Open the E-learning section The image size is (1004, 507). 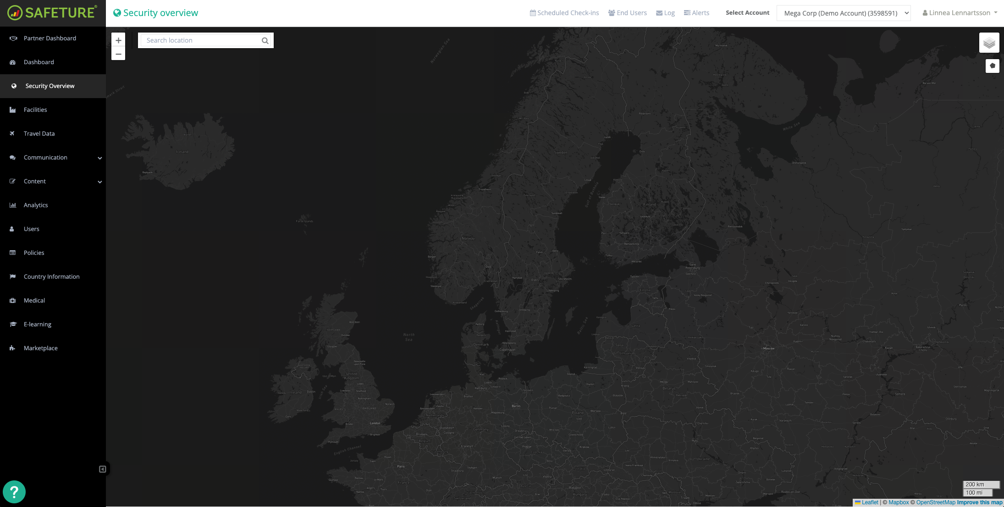coord(37,324)
